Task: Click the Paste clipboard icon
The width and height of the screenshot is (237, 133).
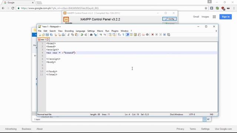Action: [x=77, y=35]
